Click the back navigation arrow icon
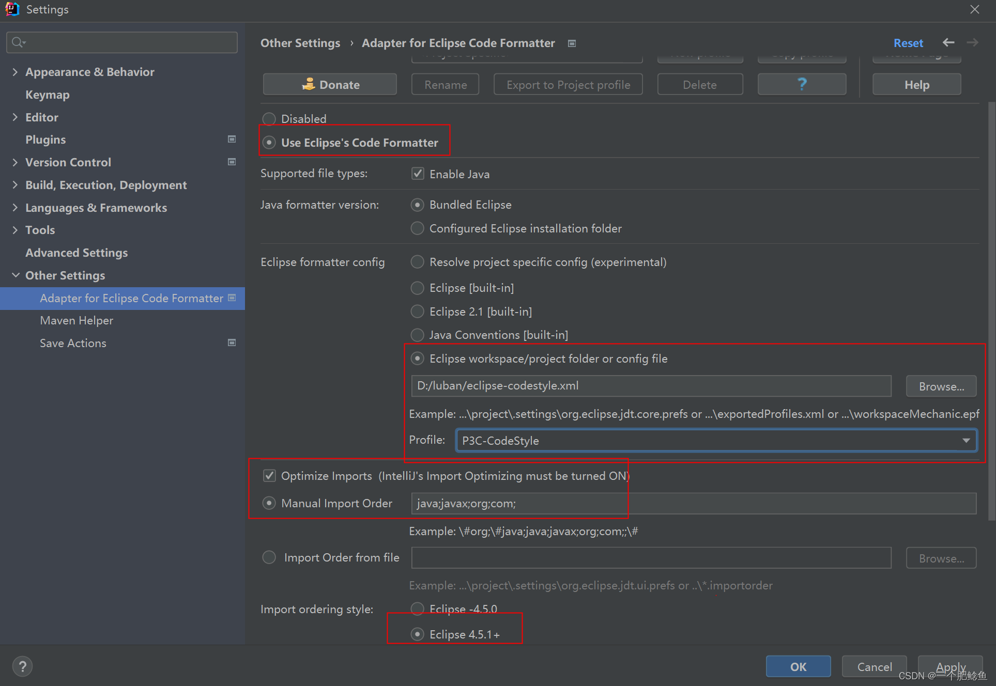 click(x=948, y=43)
